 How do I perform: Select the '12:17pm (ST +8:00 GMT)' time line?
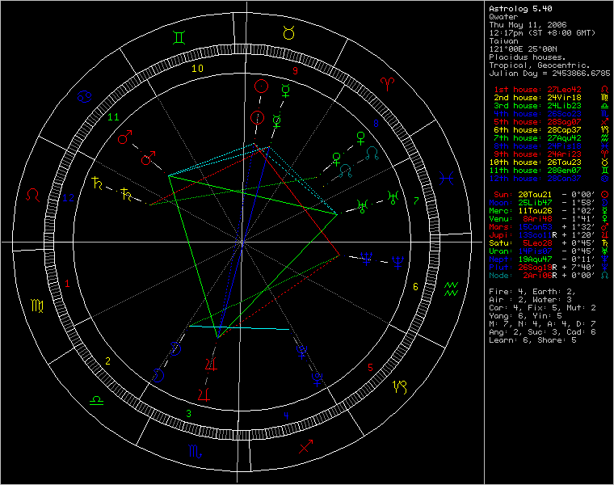click(x=542, y=33)
